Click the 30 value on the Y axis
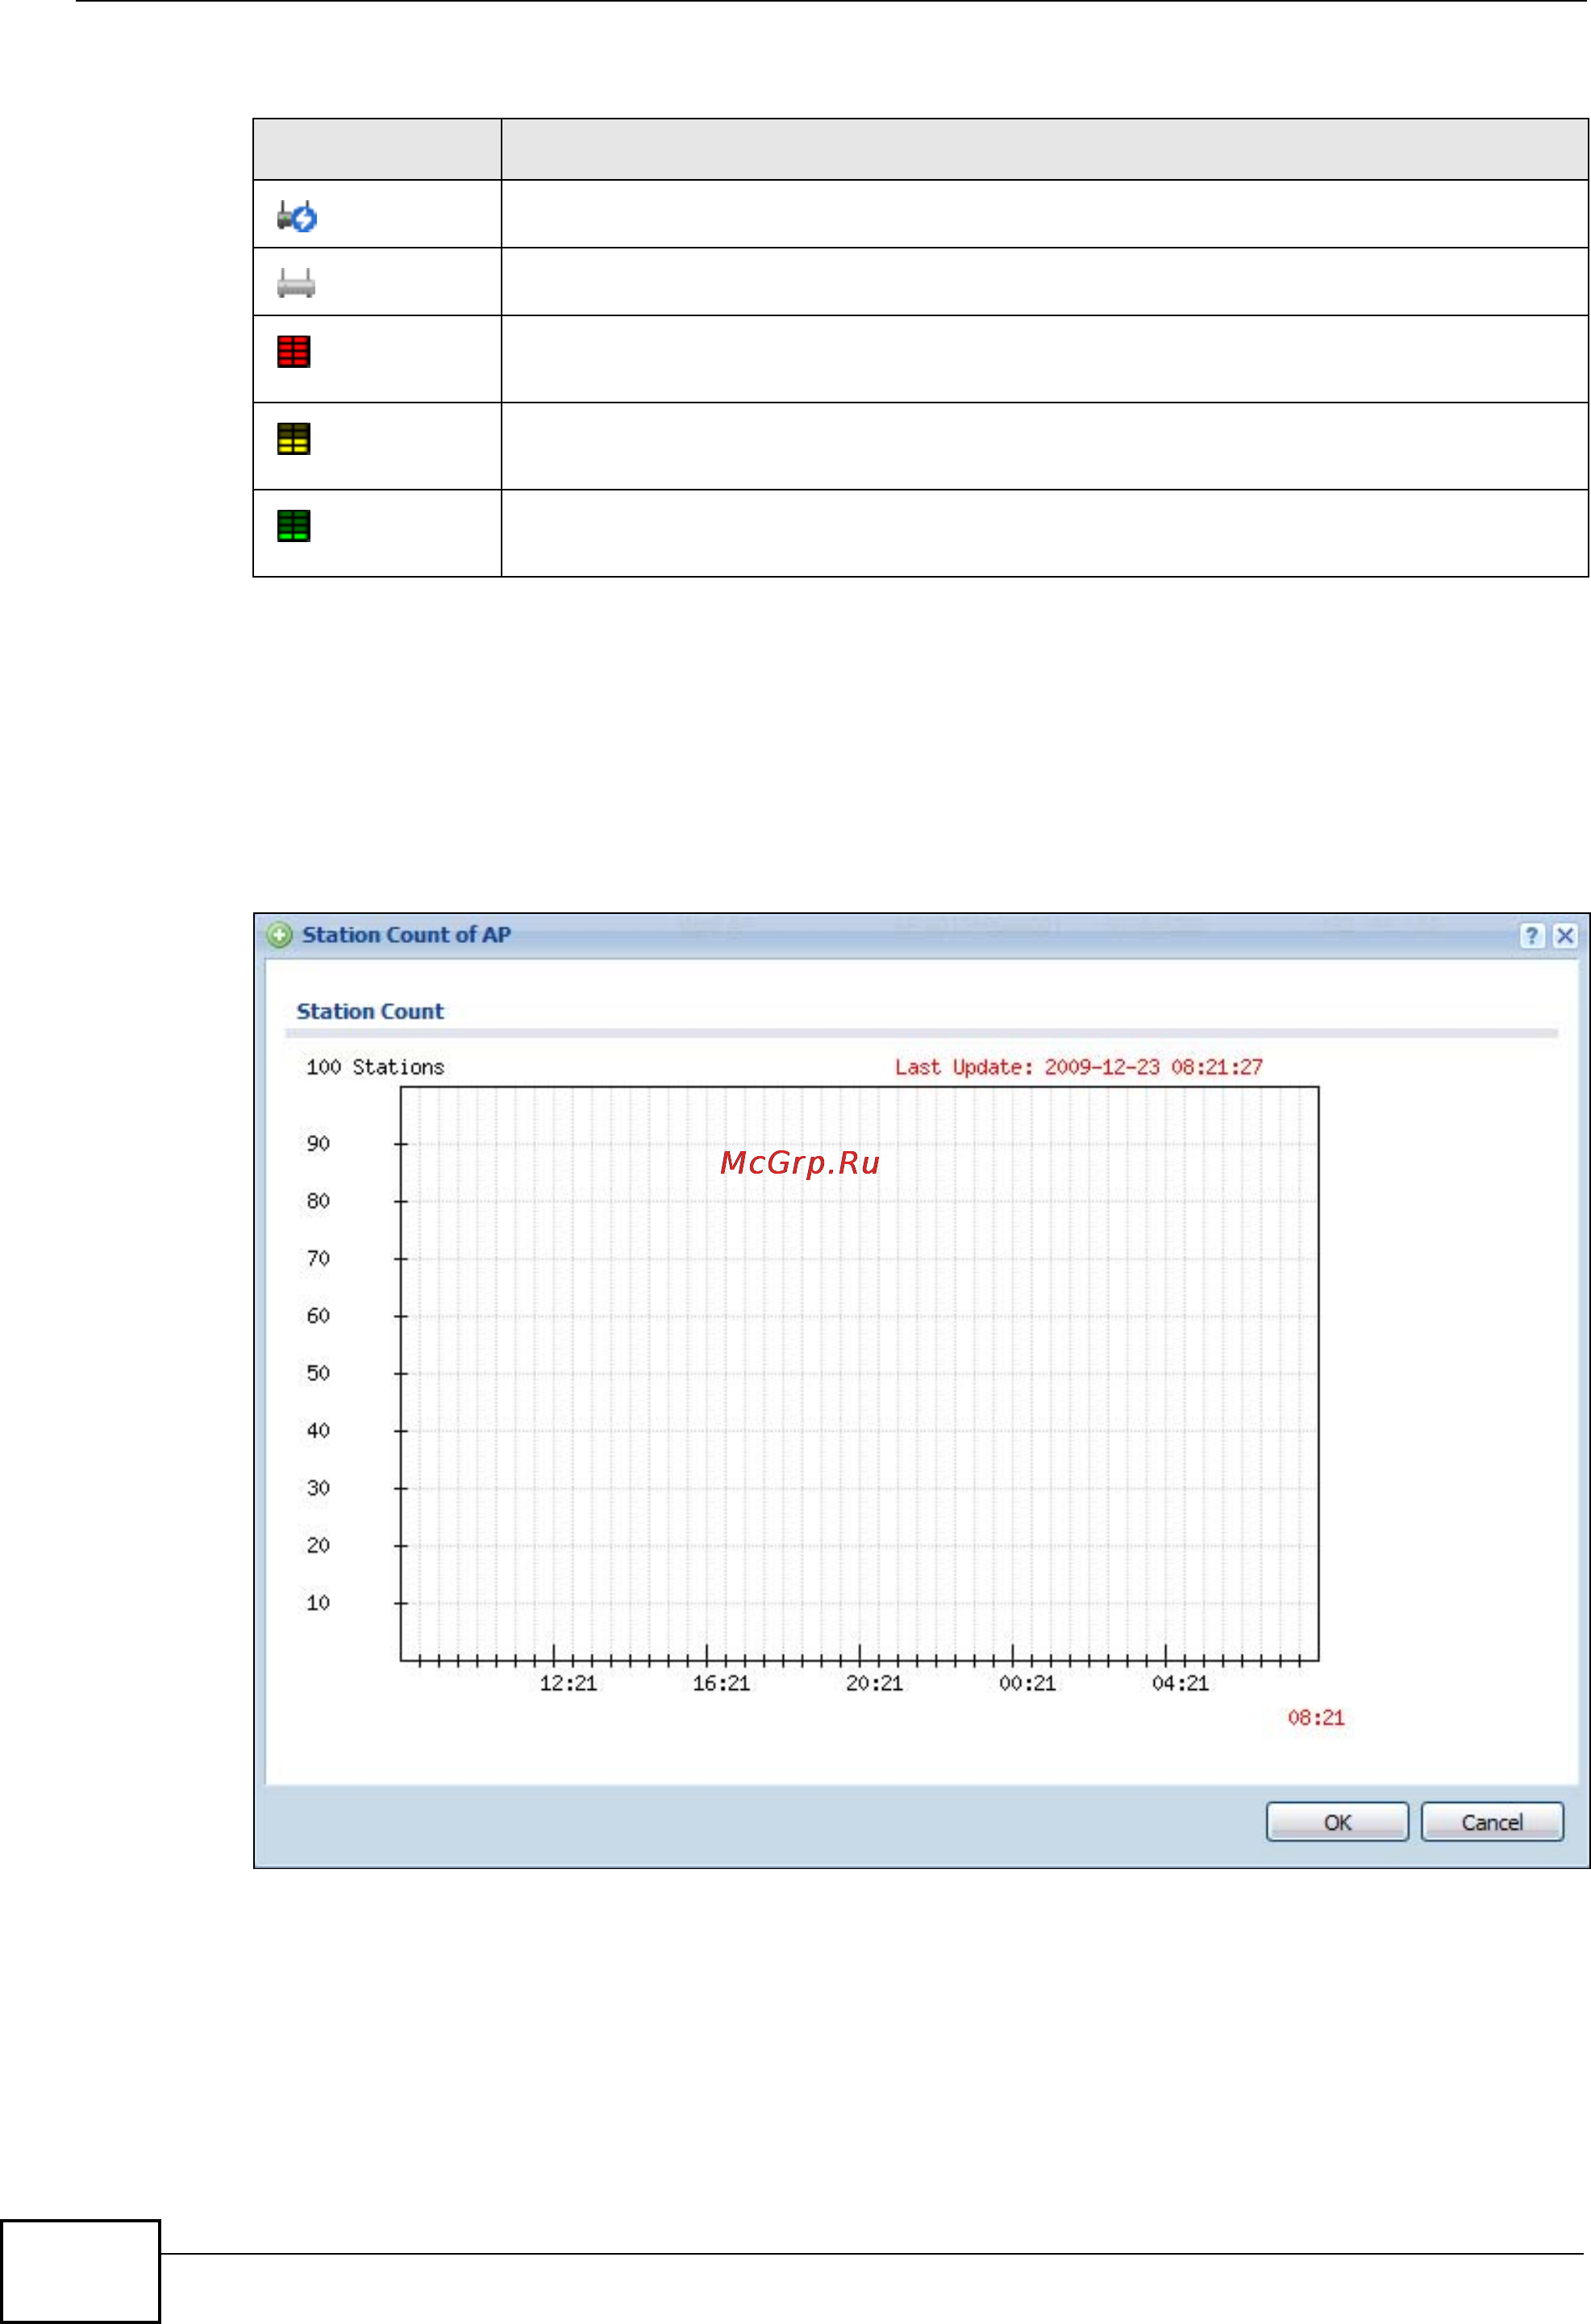Viewport: 1591px width, 2324px height. [318, 1488]
